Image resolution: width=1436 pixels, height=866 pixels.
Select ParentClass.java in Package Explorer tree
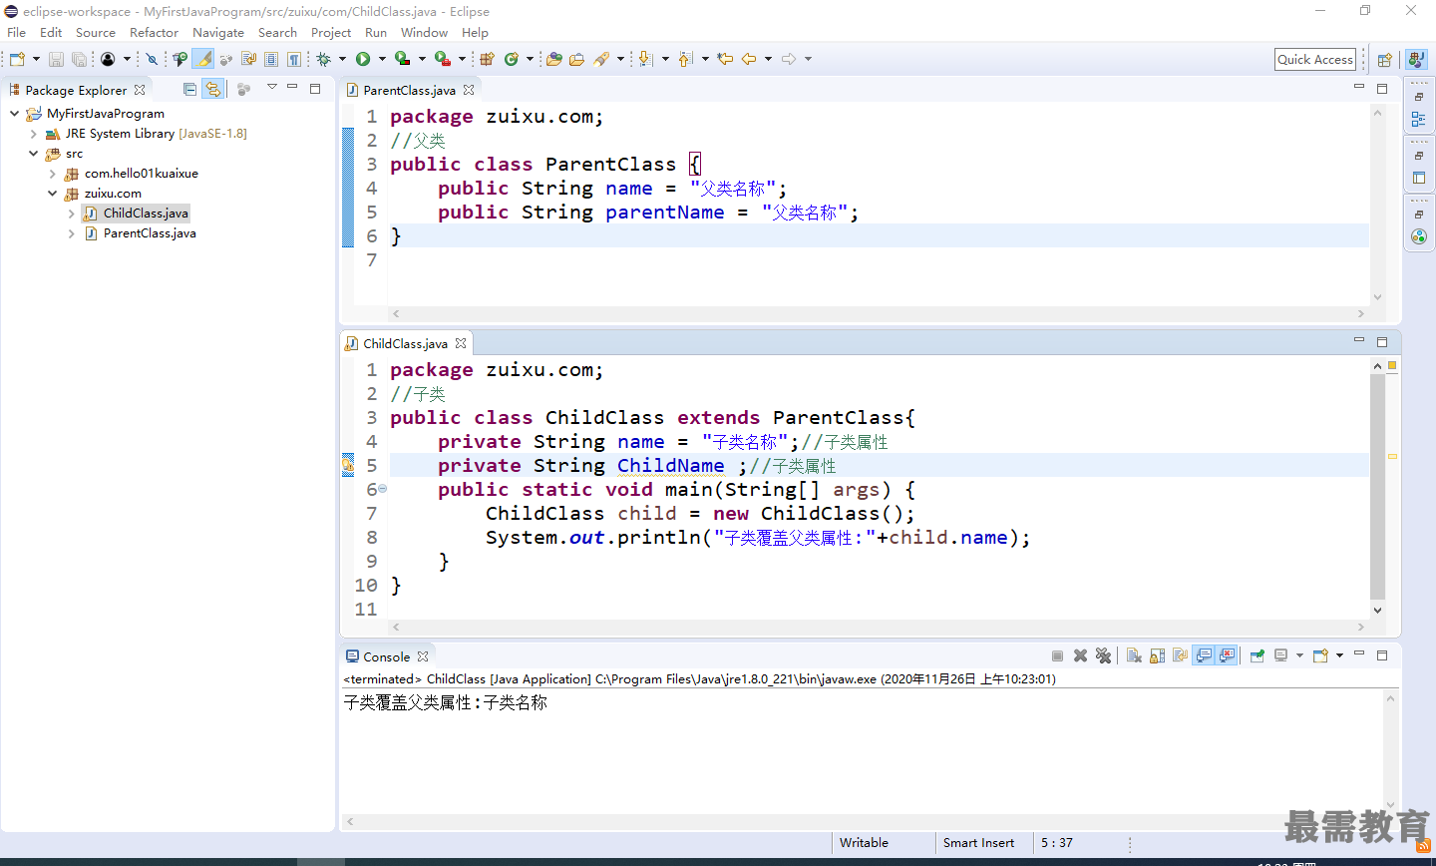[x=150, y=233]
